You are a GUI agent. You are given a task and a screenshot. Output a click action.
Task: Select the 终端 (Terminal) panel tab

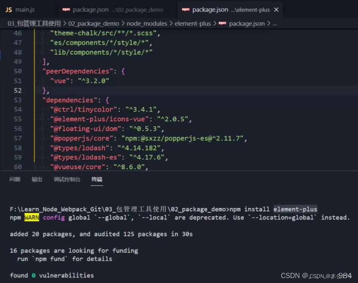(97, 179)
